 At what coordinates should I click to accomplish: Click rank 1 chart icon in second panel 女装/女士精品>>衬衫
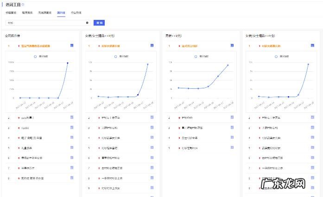152,45
